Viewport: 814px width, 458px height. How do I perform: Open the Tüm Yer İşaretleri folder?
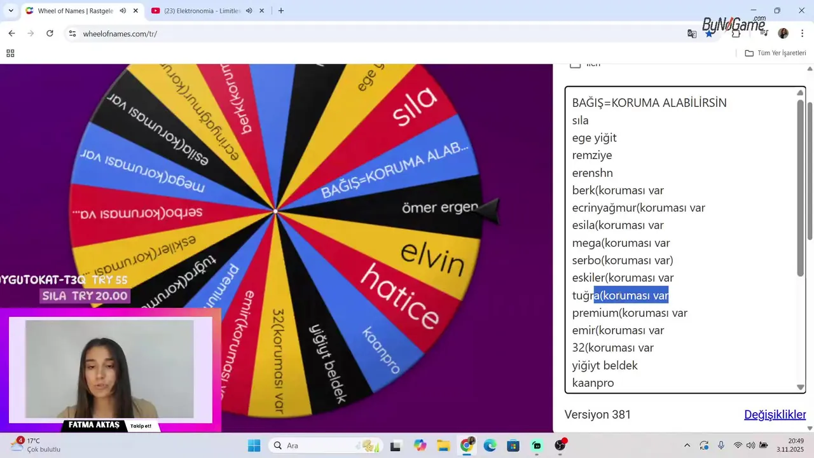(775, 53)
